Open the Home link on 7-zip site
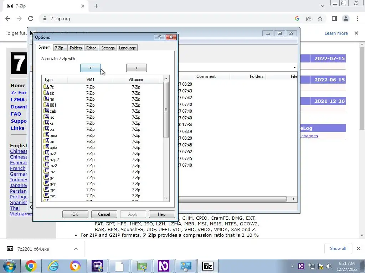 pos(18,85)
